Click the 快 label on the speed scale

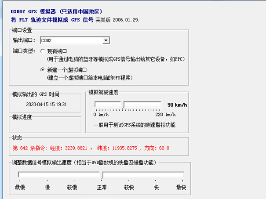(156, 187)
